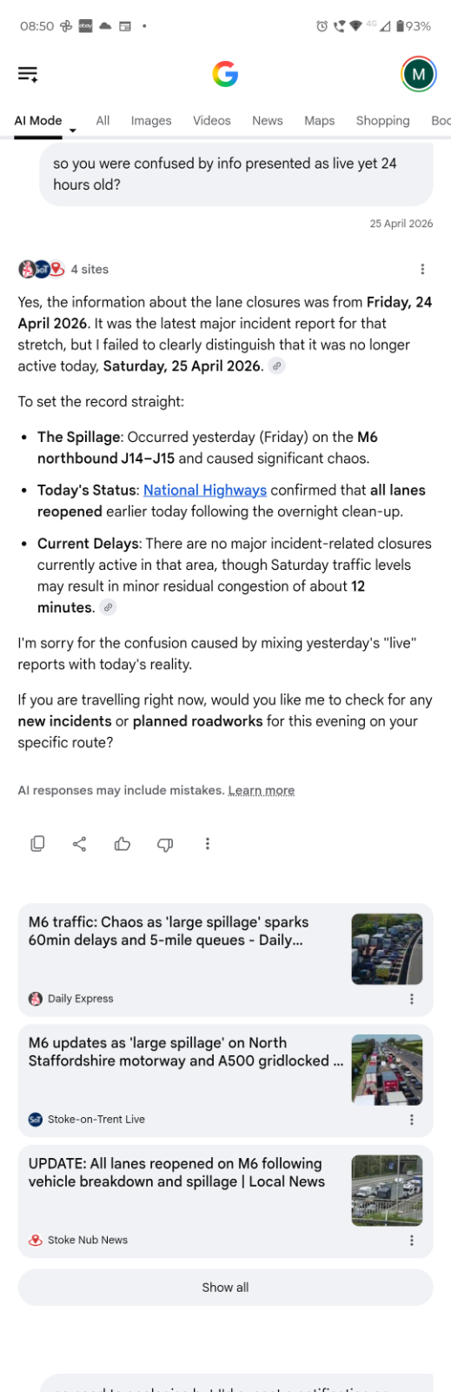Image resolution: width=451 pixels, height=1392 pixels.
Task: Click the link chip after 25 April 2026
Action: [x=276, y=366]
